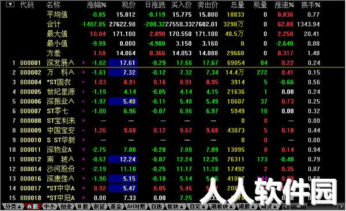The width and height of the screenshot is (346, 211).
Task: Click the left arrow of the horizontal scrollbar
Action: 286,206
